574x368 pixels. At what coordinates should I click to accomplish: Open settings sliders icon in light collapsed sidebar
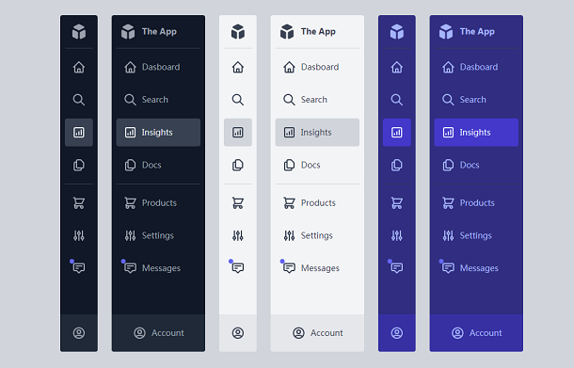[x=238, y=235]
